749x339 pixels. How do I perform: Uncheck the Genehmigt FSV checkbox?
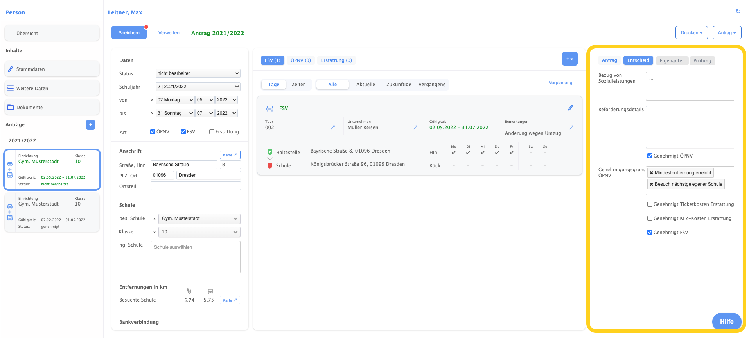click(650, 233)
